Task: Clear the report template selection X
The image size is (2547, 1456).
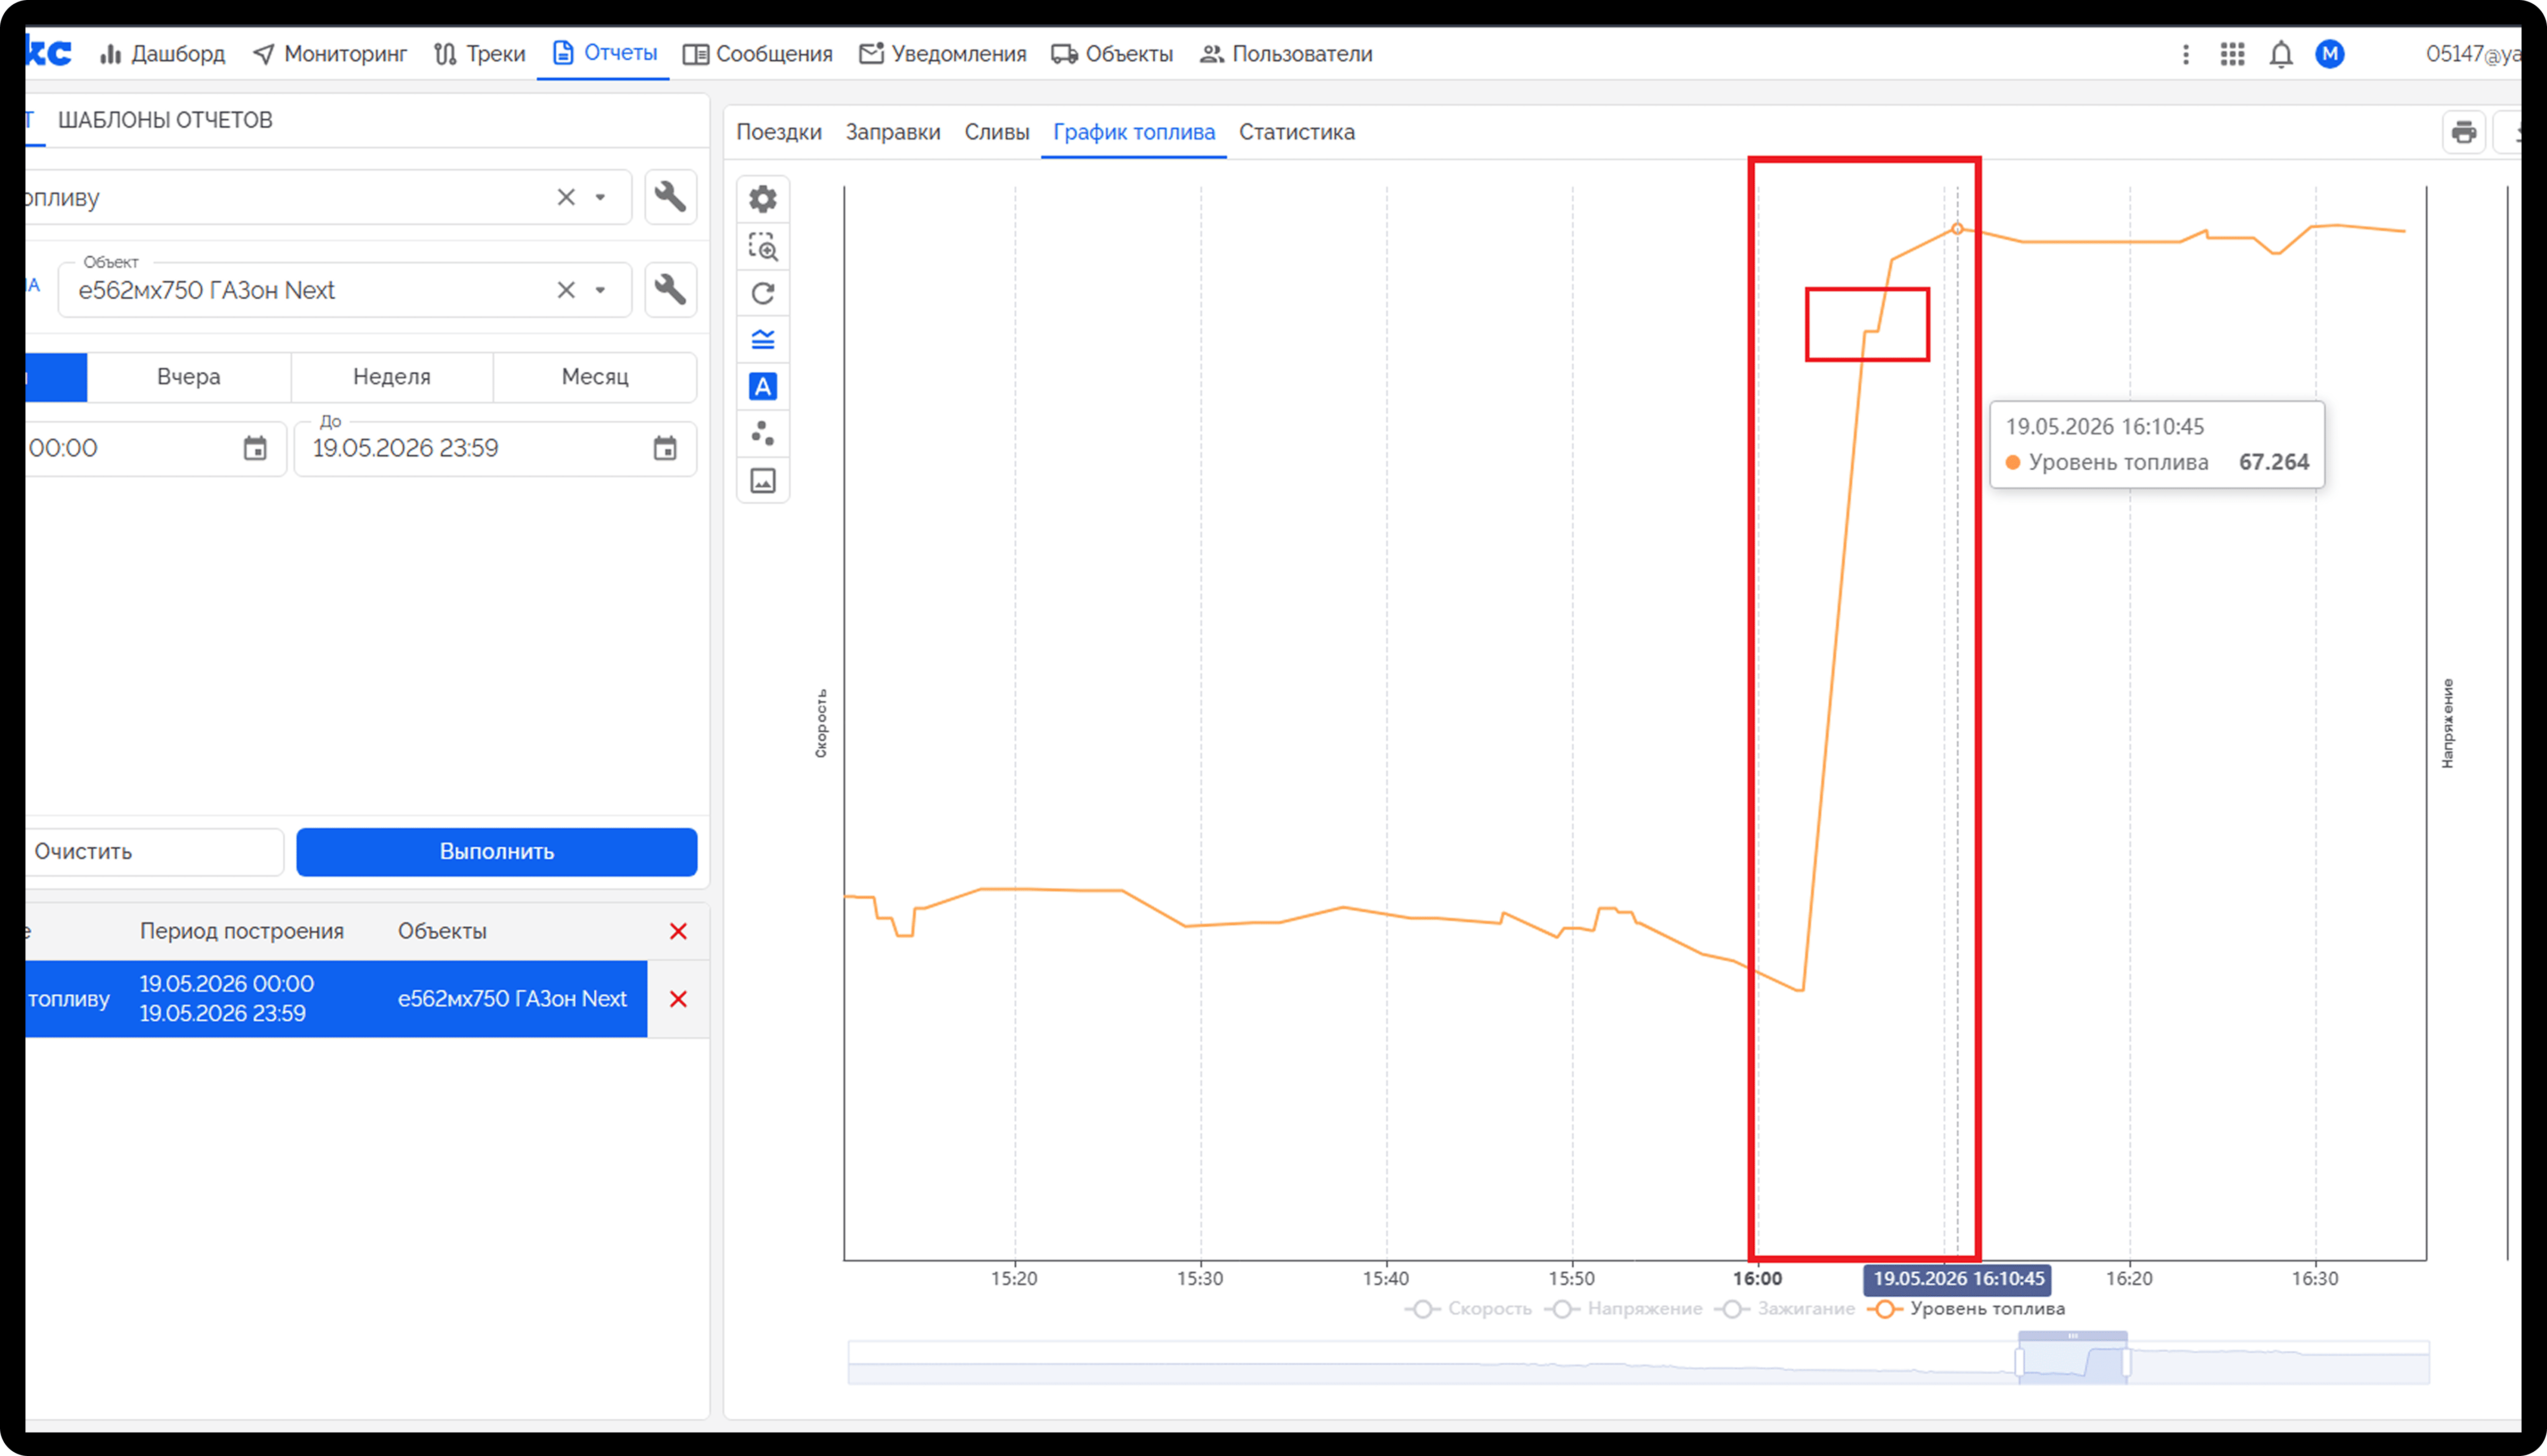Action: pyautogui.click(x=566, y=197)
